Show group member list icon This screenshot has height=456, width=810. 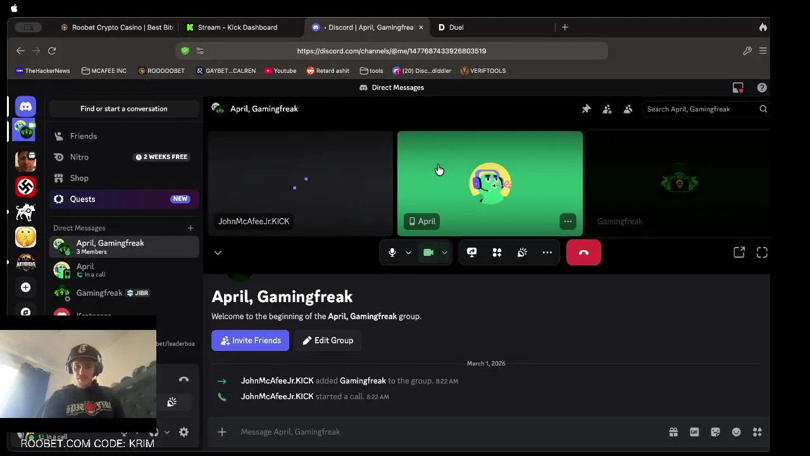tap(628, 109)
